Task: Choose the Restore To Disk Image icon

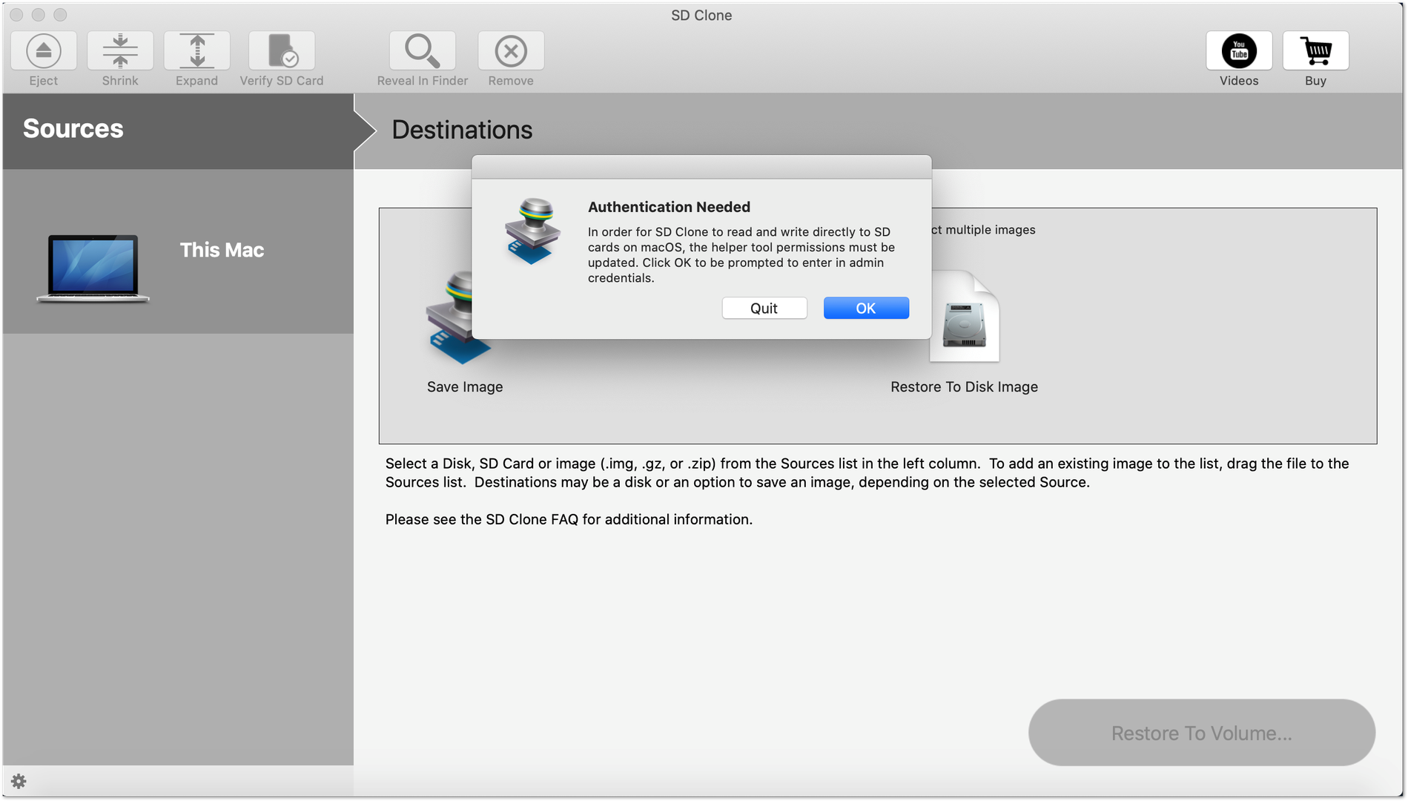Action: click(x=964, y=317)
